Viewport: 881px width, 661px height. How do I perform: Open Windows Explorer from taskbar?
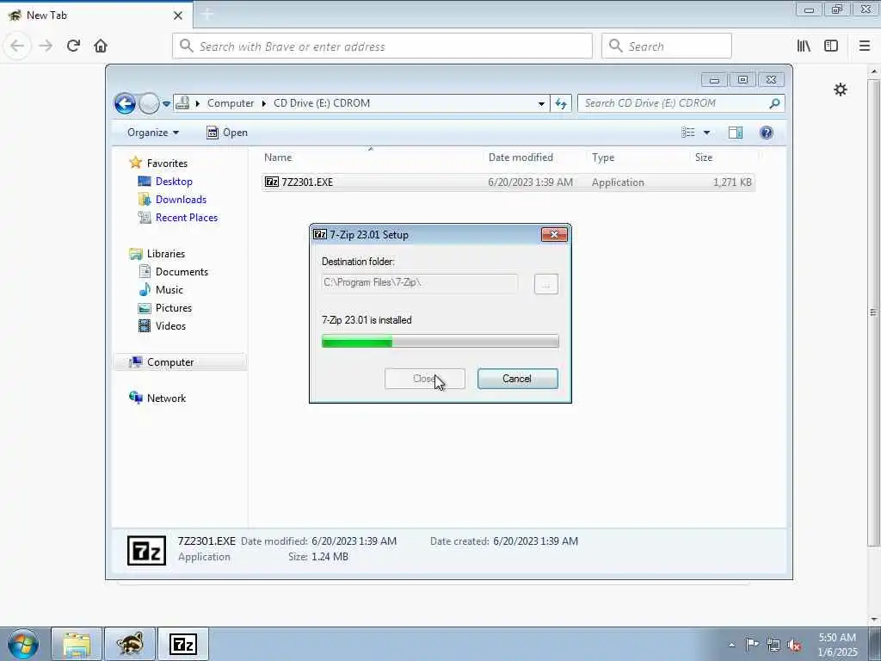[77, 644]
